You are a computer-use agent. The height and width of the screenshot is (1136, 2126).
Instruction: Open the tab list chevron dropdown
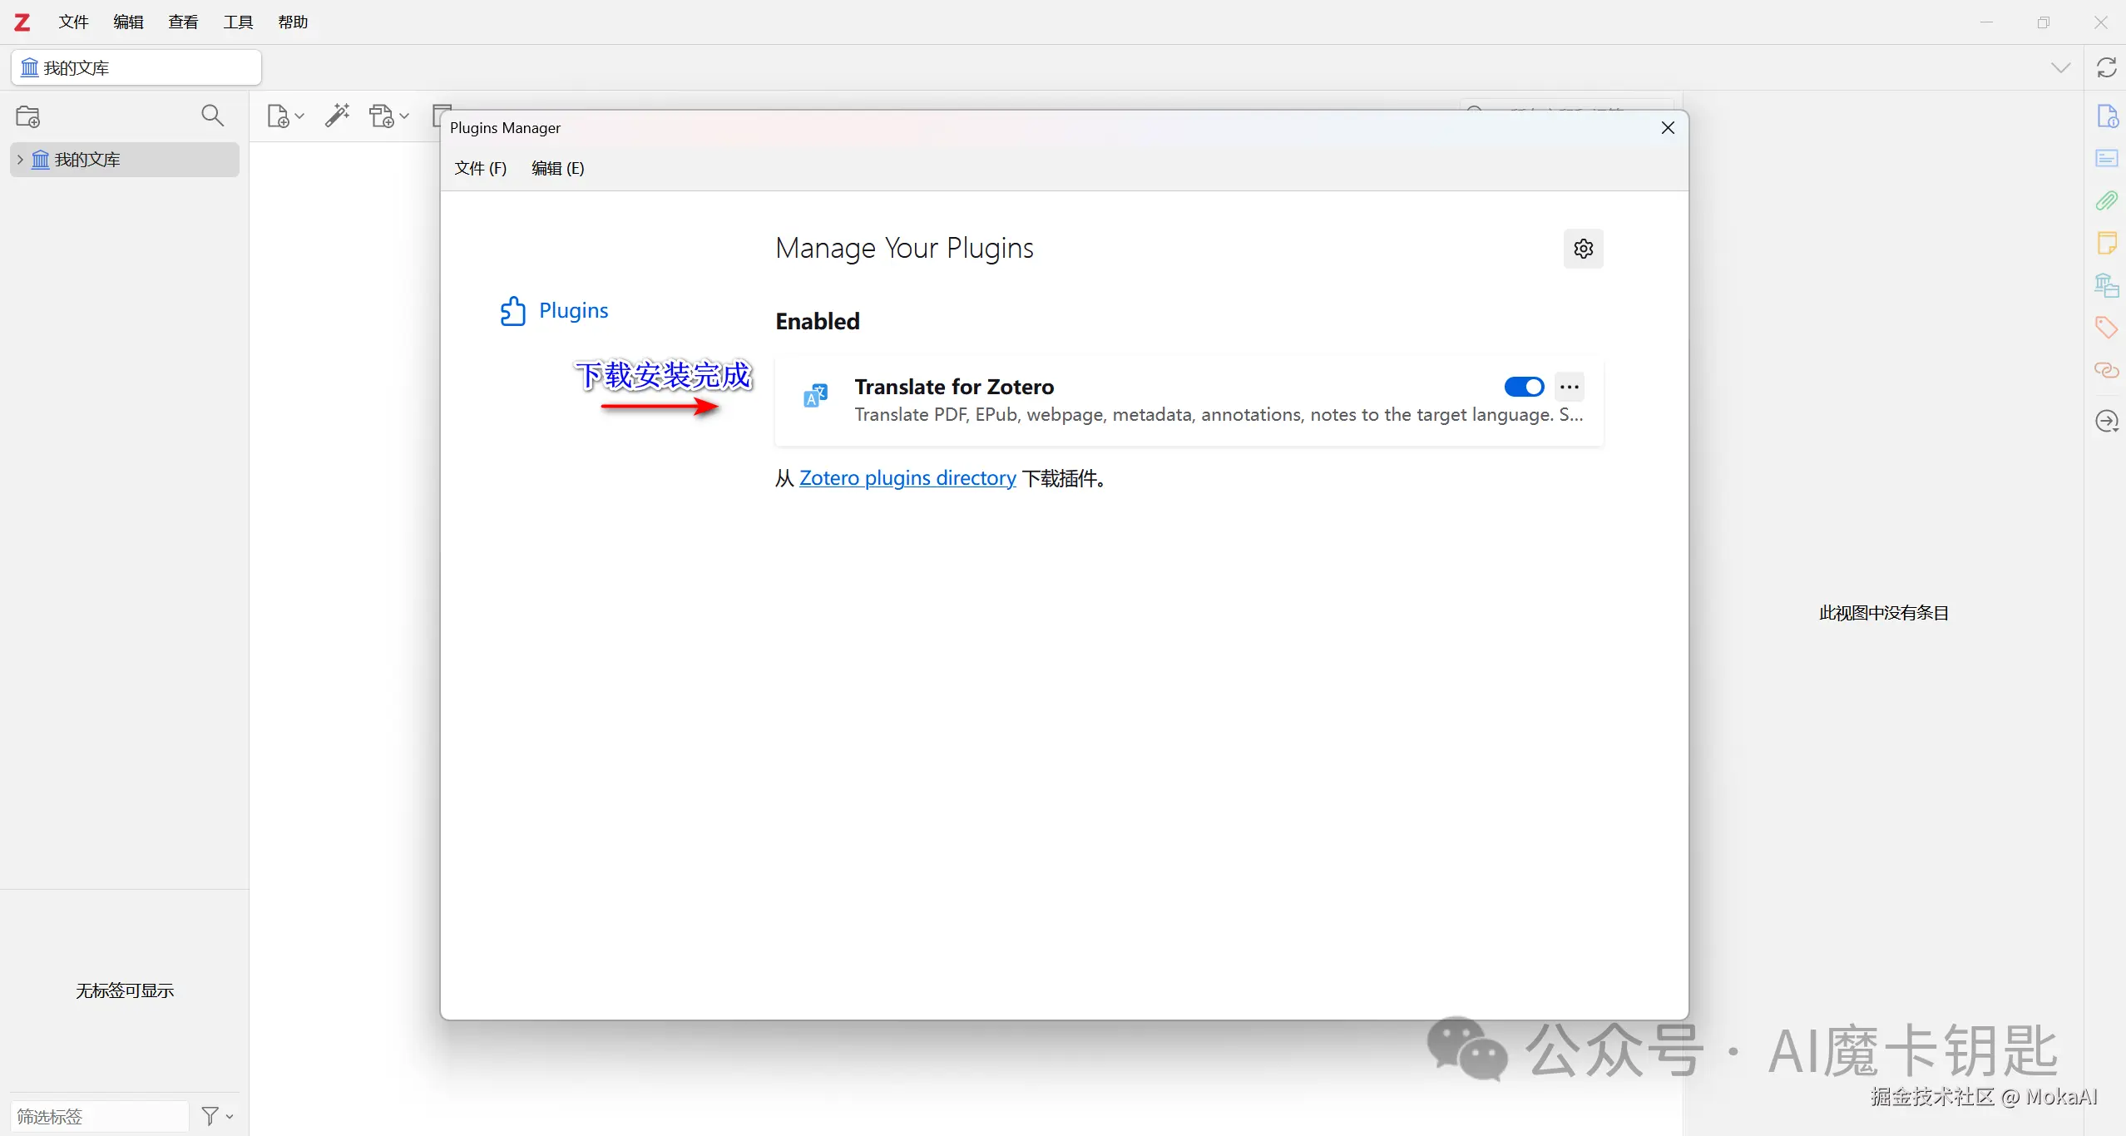(2060, 67)
